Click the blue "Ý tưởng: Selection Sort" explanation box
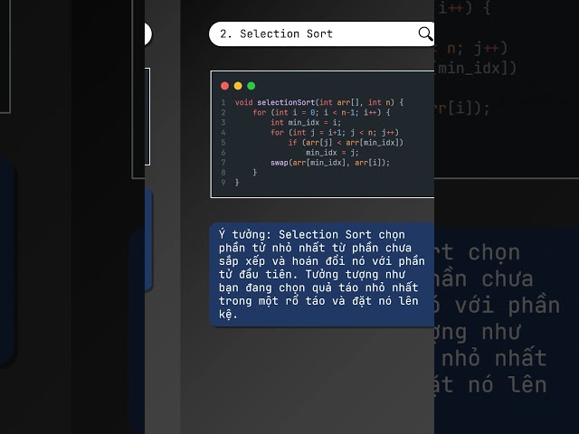 tap(322, 275)
